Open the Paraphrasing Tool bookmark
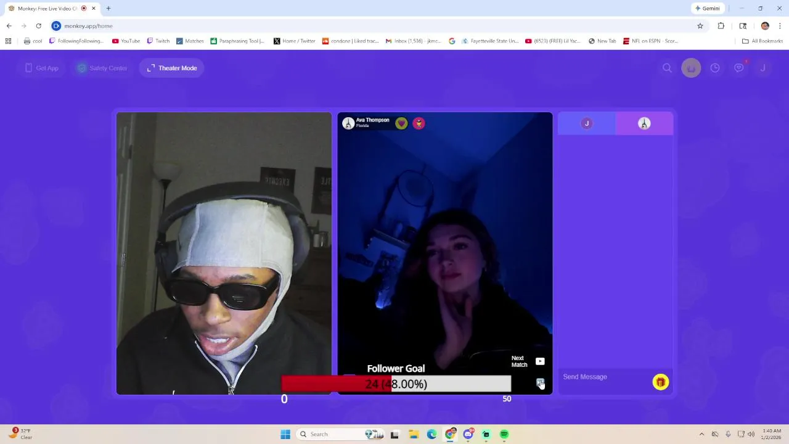This screenshot has height=444, width=789. tap(237, 41)
